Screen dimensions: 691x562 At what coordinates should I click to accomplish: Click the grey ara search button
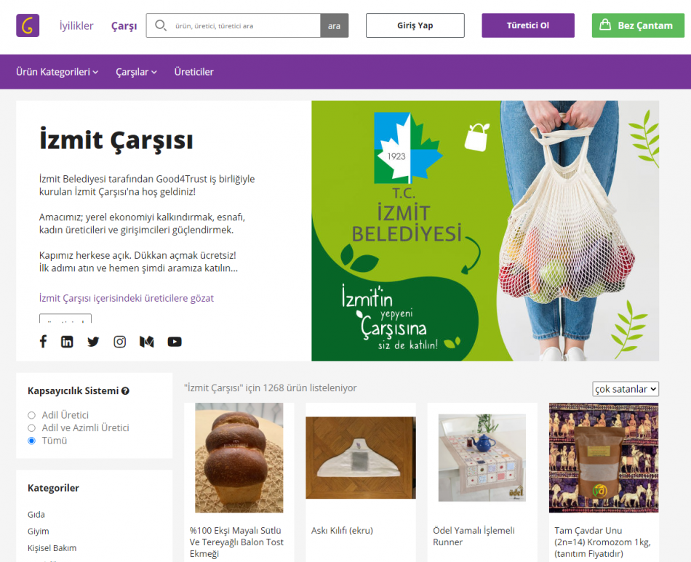334,25
